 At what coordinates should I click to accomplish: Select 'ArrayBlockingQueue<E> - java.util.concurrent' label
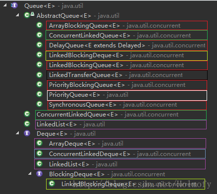point(114,26)
